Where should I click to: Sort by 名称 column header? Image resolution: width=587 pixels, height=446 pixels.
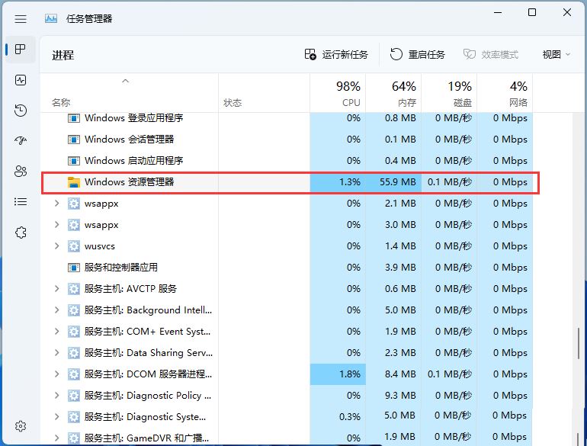(61, 102)
